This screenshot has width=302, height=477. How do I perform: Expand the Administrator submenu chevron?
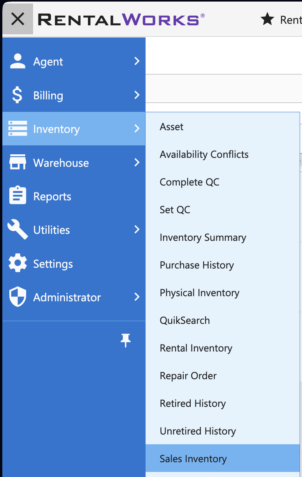point(137,297)
